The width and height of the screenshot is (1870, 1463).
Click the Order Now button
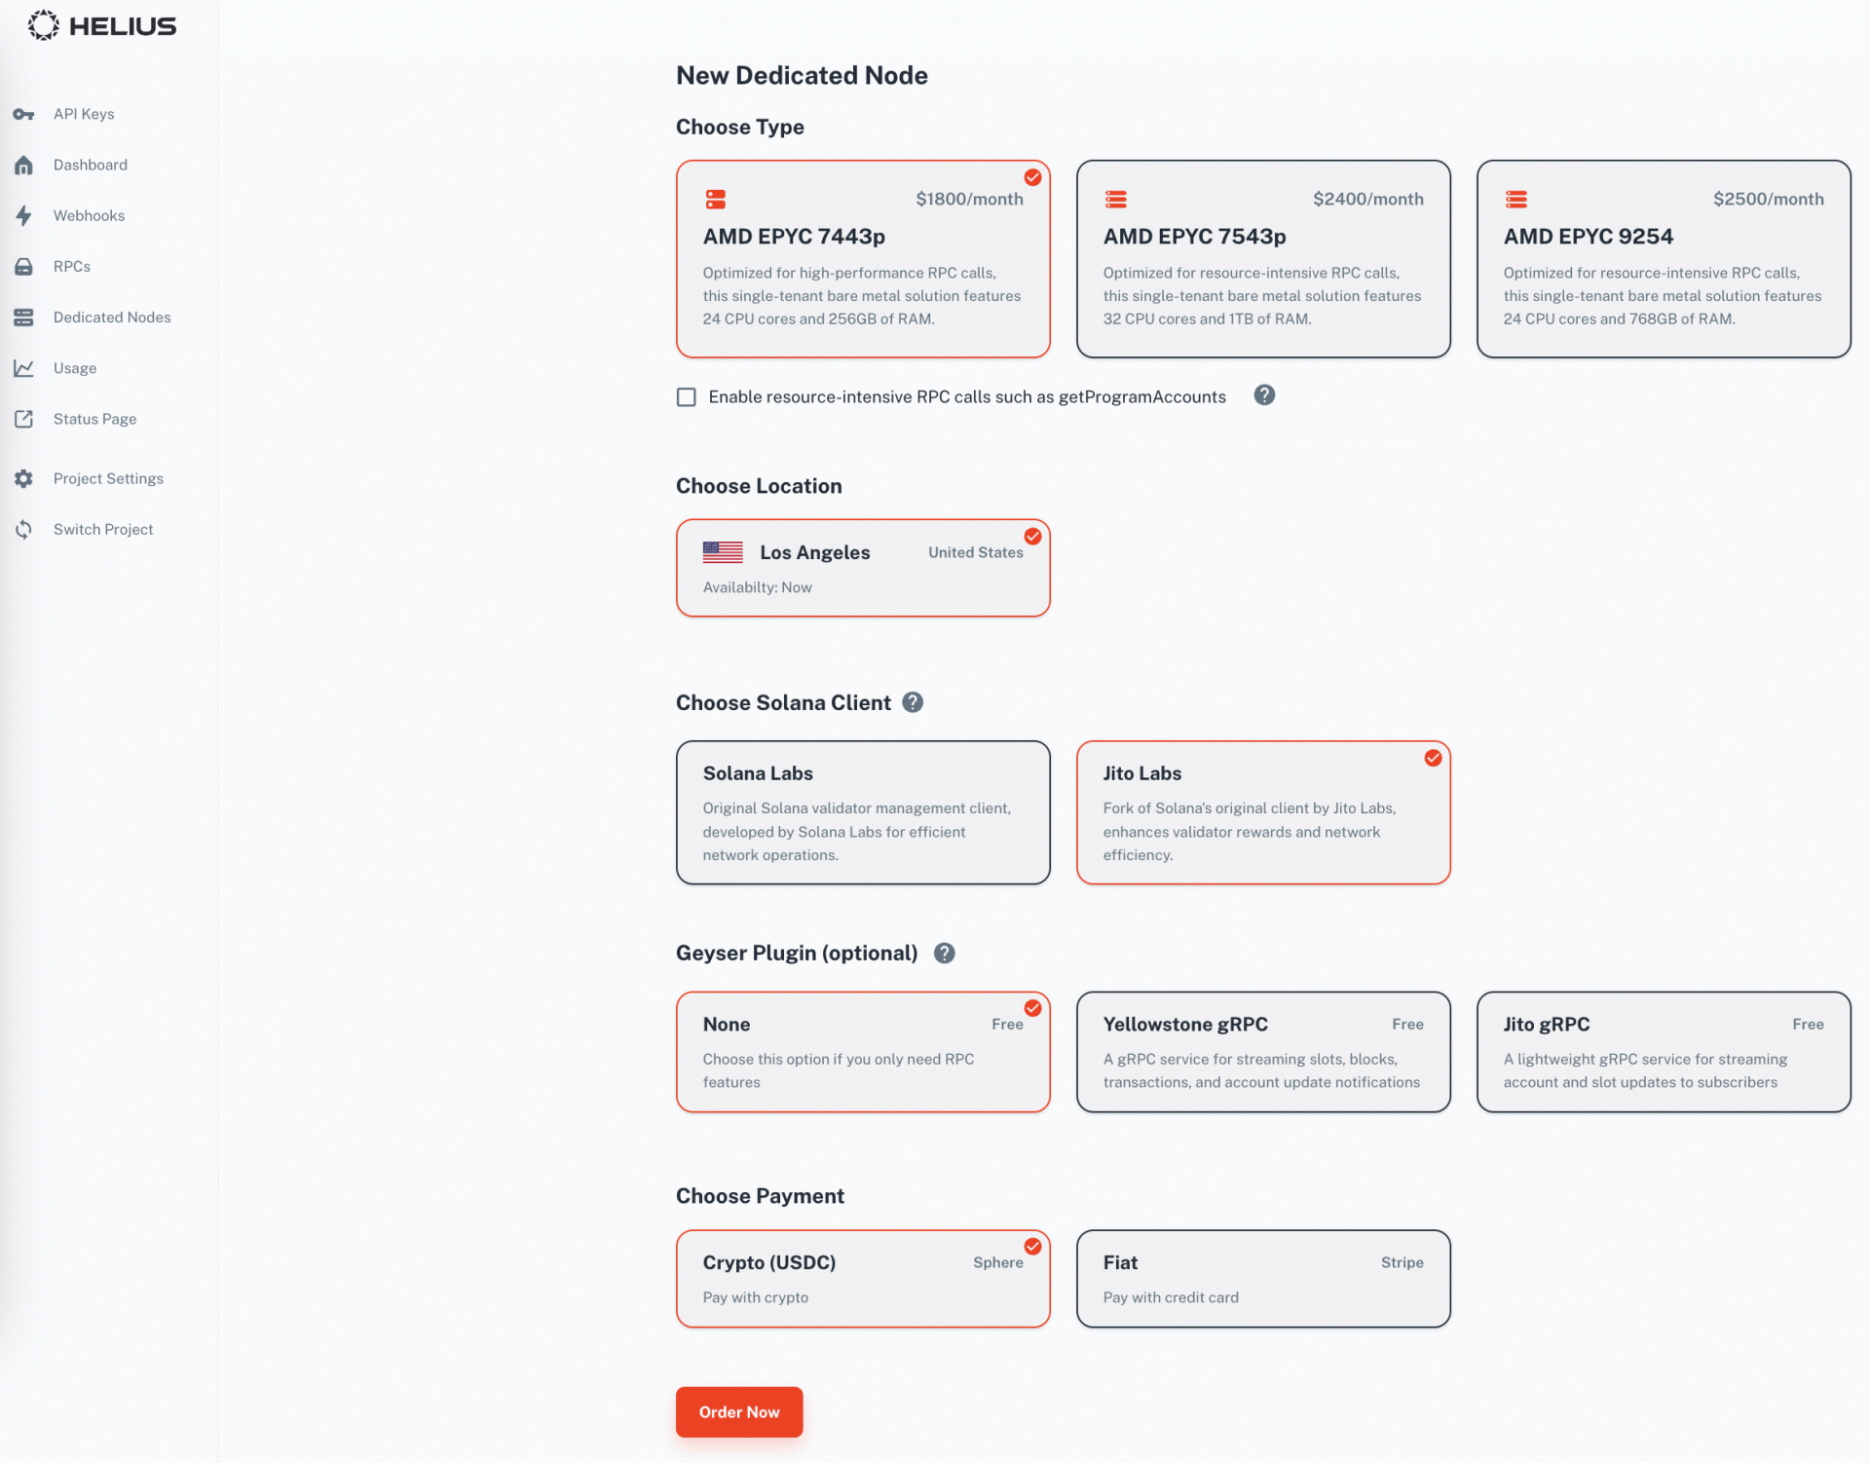click(x=739, y=1411)
